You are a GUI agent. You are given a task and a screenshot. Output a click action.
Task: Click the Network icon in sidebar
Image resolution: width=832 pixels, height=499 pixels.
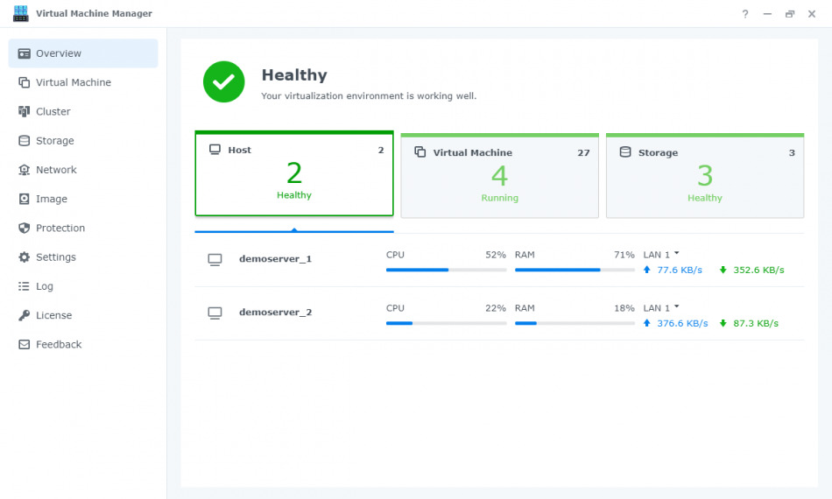pyautogui.click(x=25, y=170)
